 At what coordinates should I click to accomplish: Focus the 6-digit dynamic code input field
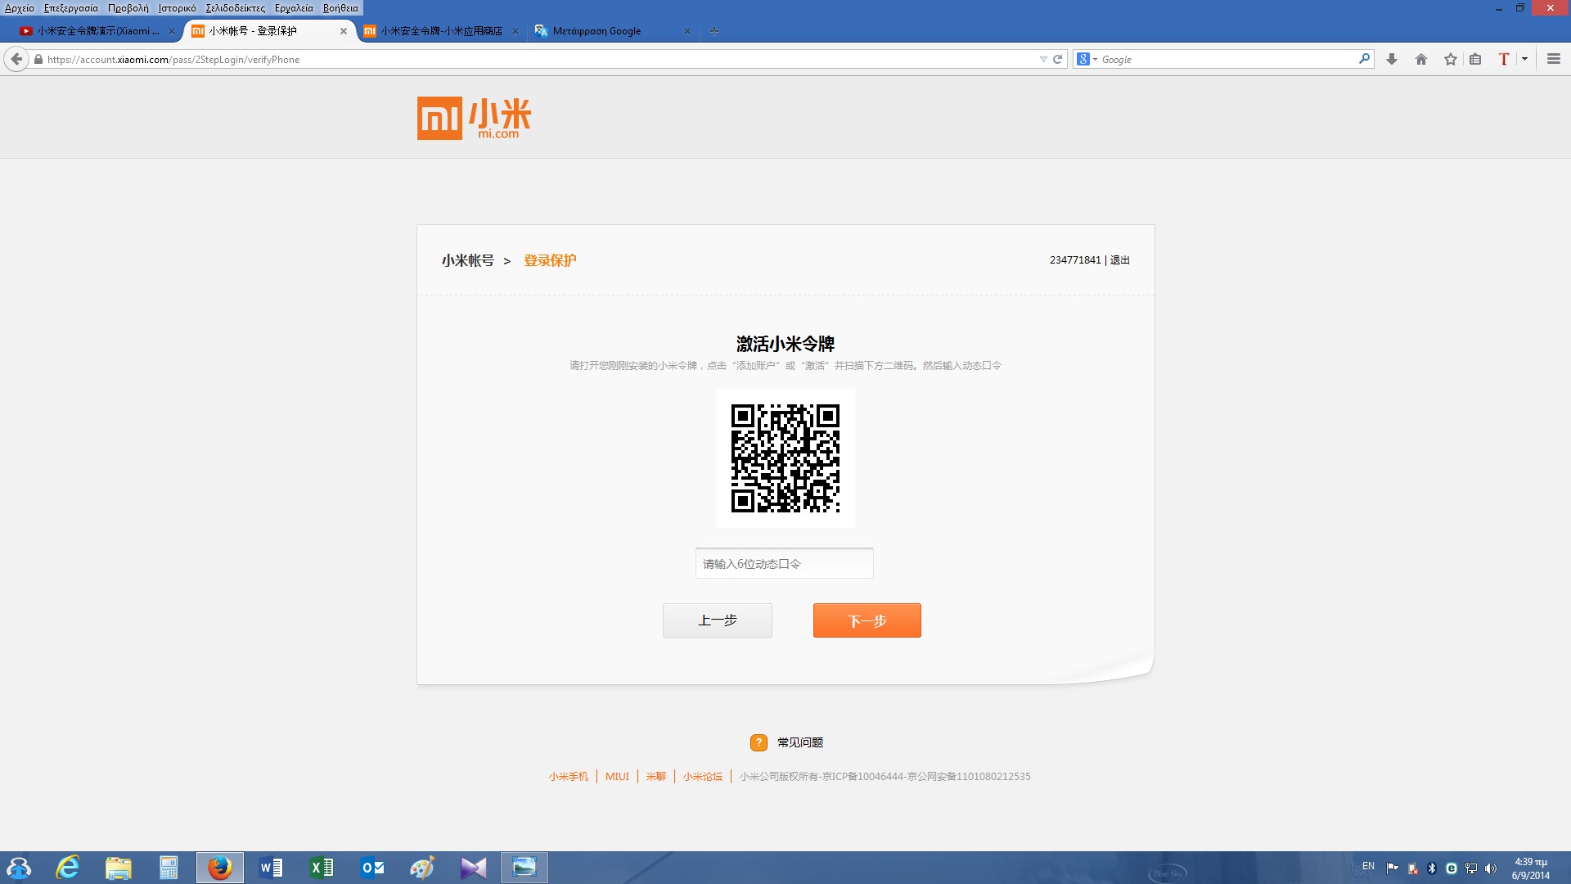click(784, 563)
